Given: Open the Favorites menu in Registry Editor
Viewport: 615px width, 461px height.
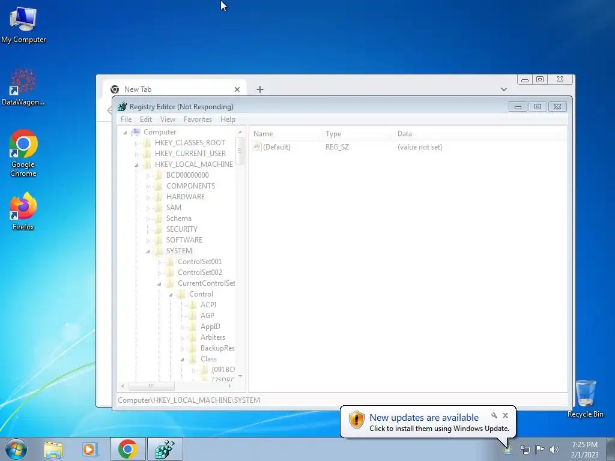Looking at the screenshot, I should tap(198, 119).
